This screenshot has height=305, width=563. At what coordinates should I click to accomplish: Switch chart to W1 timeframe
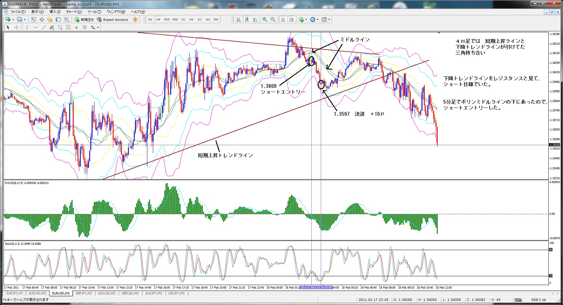208,20
